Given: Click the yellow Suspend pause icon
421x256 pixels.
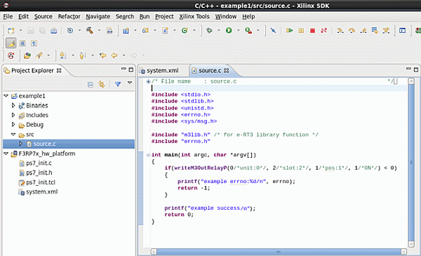Looking at the screenshot, I should click(x=301, y=31).
